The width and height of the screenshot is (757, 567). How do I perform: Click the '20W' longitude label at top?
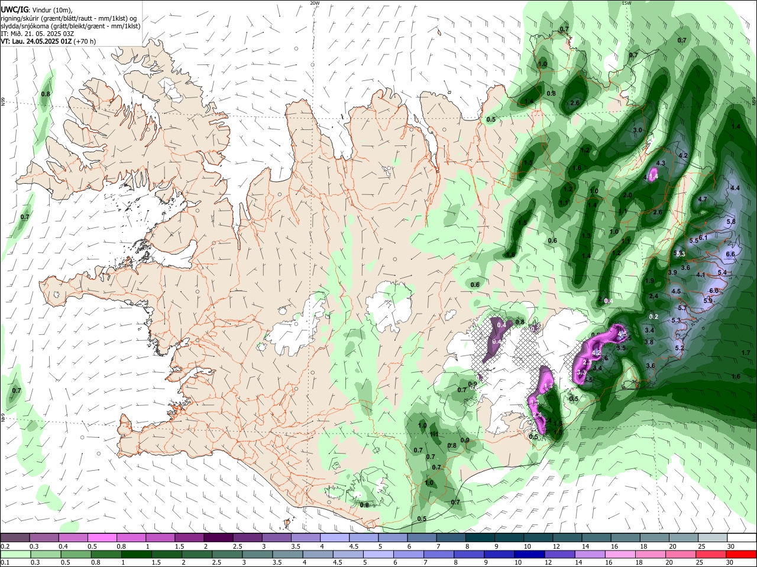coord(315,3)
